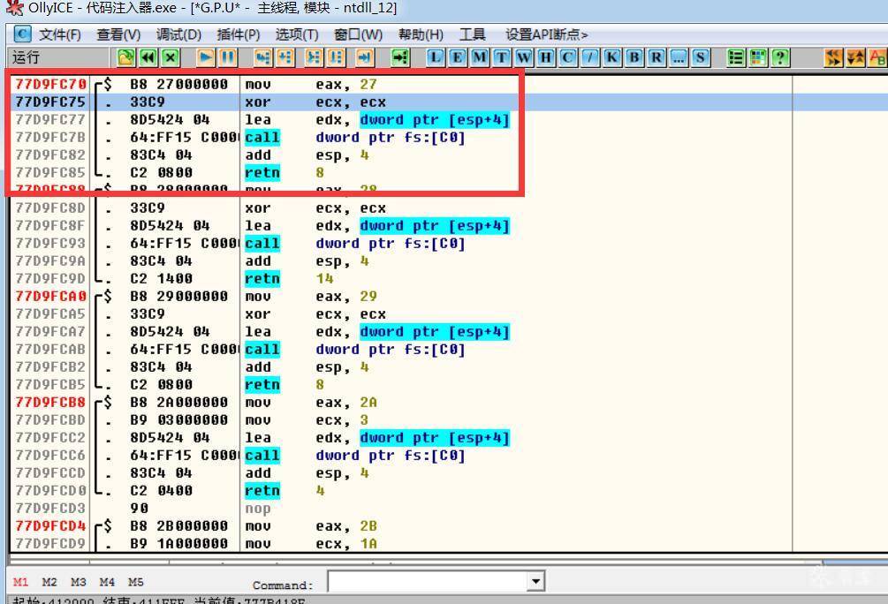Viewport: 888px width, 604px height.
Task: Open Breakpoints window via B button
Action: pyautogui.click(x=634, y=57)
